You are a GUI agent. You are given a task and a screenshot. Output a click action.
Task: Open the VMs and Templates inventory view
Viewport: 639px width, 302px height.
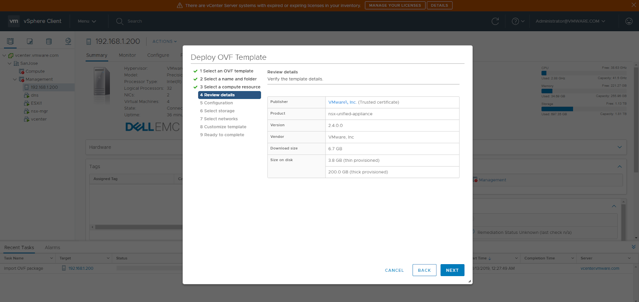point(30,41)
